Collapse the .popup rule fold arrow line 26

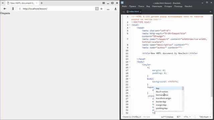tap(130, 96)
